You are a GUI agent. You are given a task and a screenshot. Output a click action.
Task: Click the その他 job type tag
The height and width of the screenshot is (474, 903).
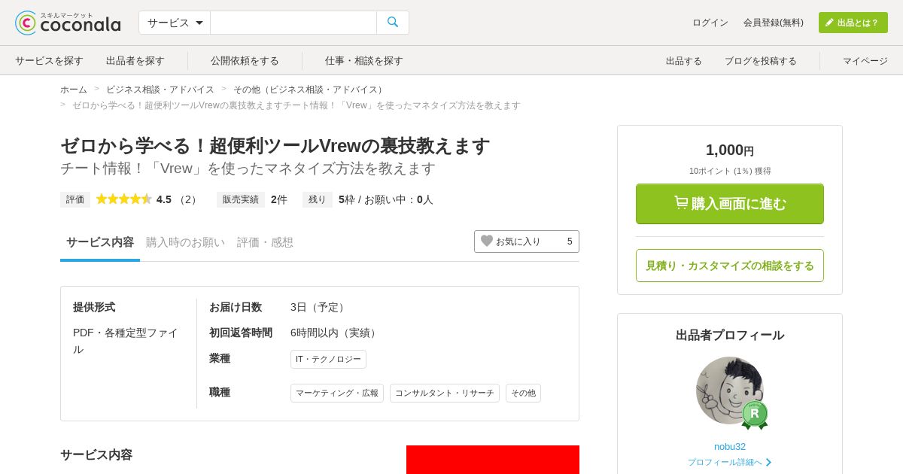pos(523,393)
